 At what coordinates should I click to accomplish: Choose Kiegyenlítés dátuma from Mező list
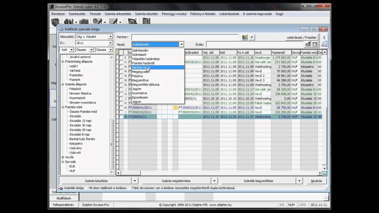158,85
